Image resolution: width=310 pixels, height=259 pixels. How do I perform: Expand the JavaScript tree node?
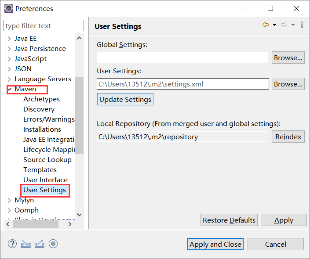point(9,59)
